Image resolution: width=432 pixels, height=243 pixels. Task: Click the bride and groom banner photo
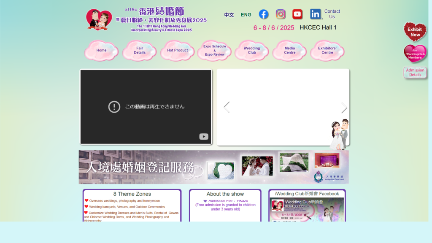(257, 166)
